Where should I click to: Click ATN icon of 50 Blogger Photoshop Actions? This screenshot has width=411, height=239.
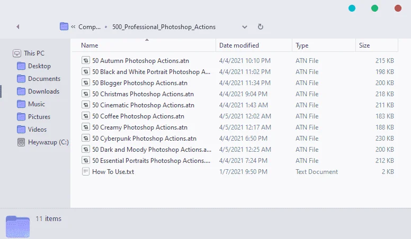[85, 82]
